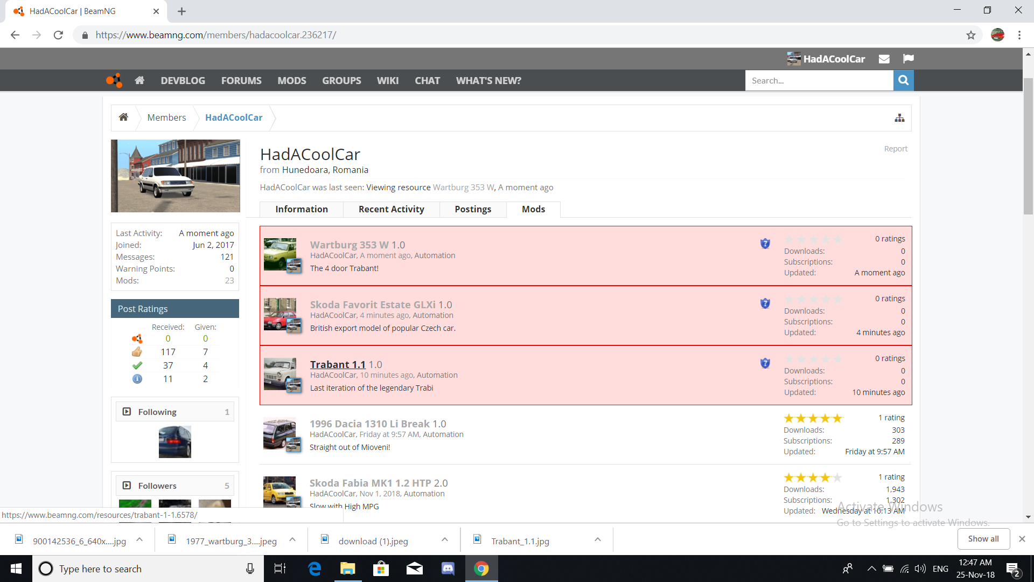Screen dimensions: 1034x582
Task: Bookmark this page with the star icon
Action: [970, 35]
